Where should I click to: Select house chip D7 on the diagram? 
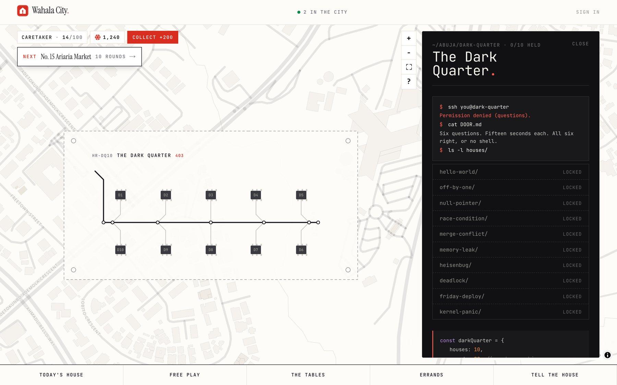coord(256,250)
